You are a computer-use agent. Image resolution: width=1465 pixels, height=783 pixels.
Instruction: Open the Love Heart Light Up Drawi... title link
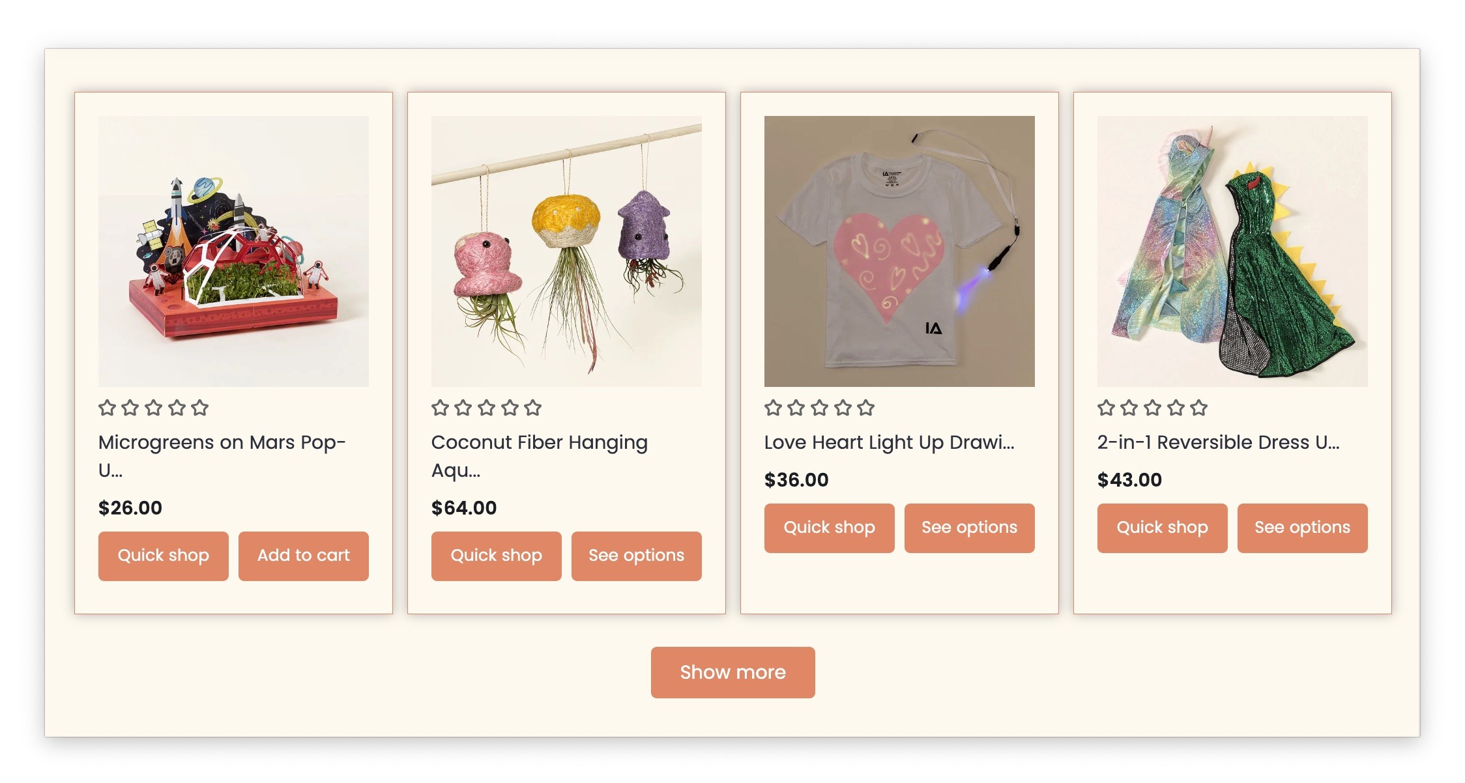pyautogui.click(x=889, y=442)
